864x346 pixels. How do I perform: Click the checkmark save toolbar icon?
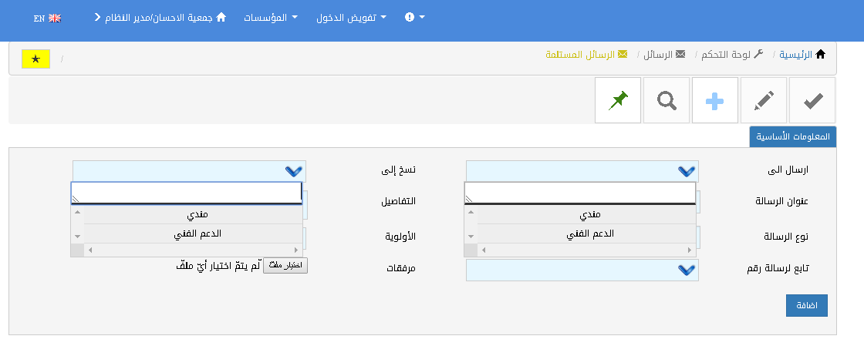click(812, 100)
